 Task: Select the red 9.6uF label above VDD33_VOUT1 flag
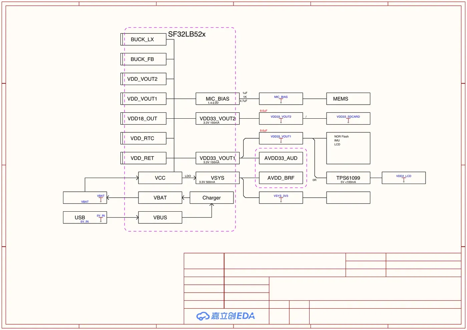[x=264, y=131]
